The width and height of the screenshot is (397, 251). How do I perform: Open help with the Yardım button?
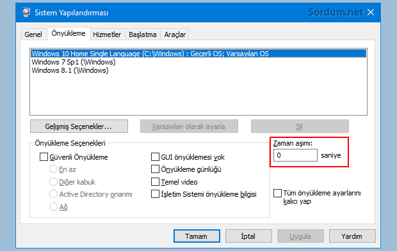tap(352, 236)
